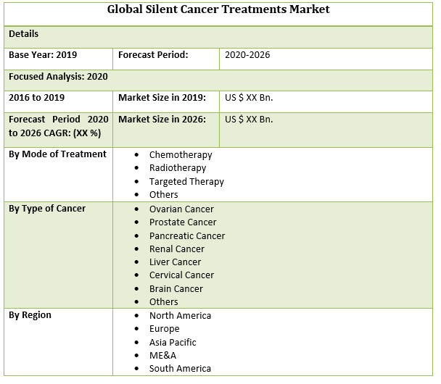The width and height of the screenshot is (441, 384).
Task: Click the Targeted Therapy entry
Action: pos(186,182)
